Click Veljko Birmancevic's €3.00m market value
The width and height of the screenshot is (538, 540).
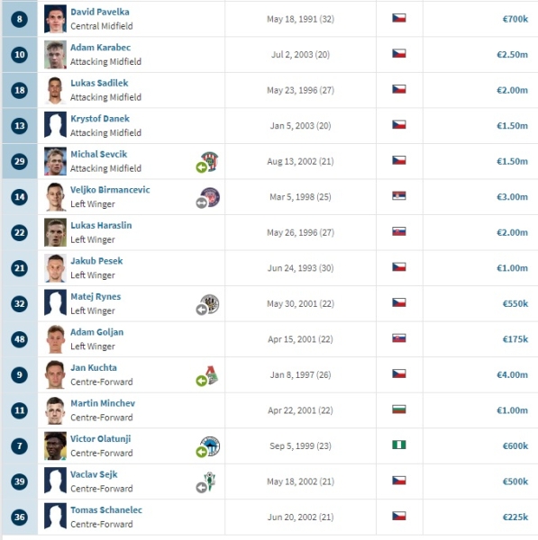click(512, 196)
